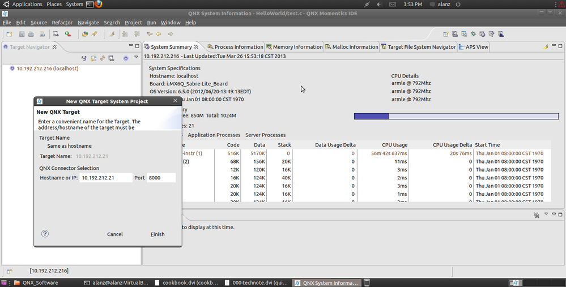566x287 pixels.
Task: Click the Port input field showing 8000
Action: point(161,178)
